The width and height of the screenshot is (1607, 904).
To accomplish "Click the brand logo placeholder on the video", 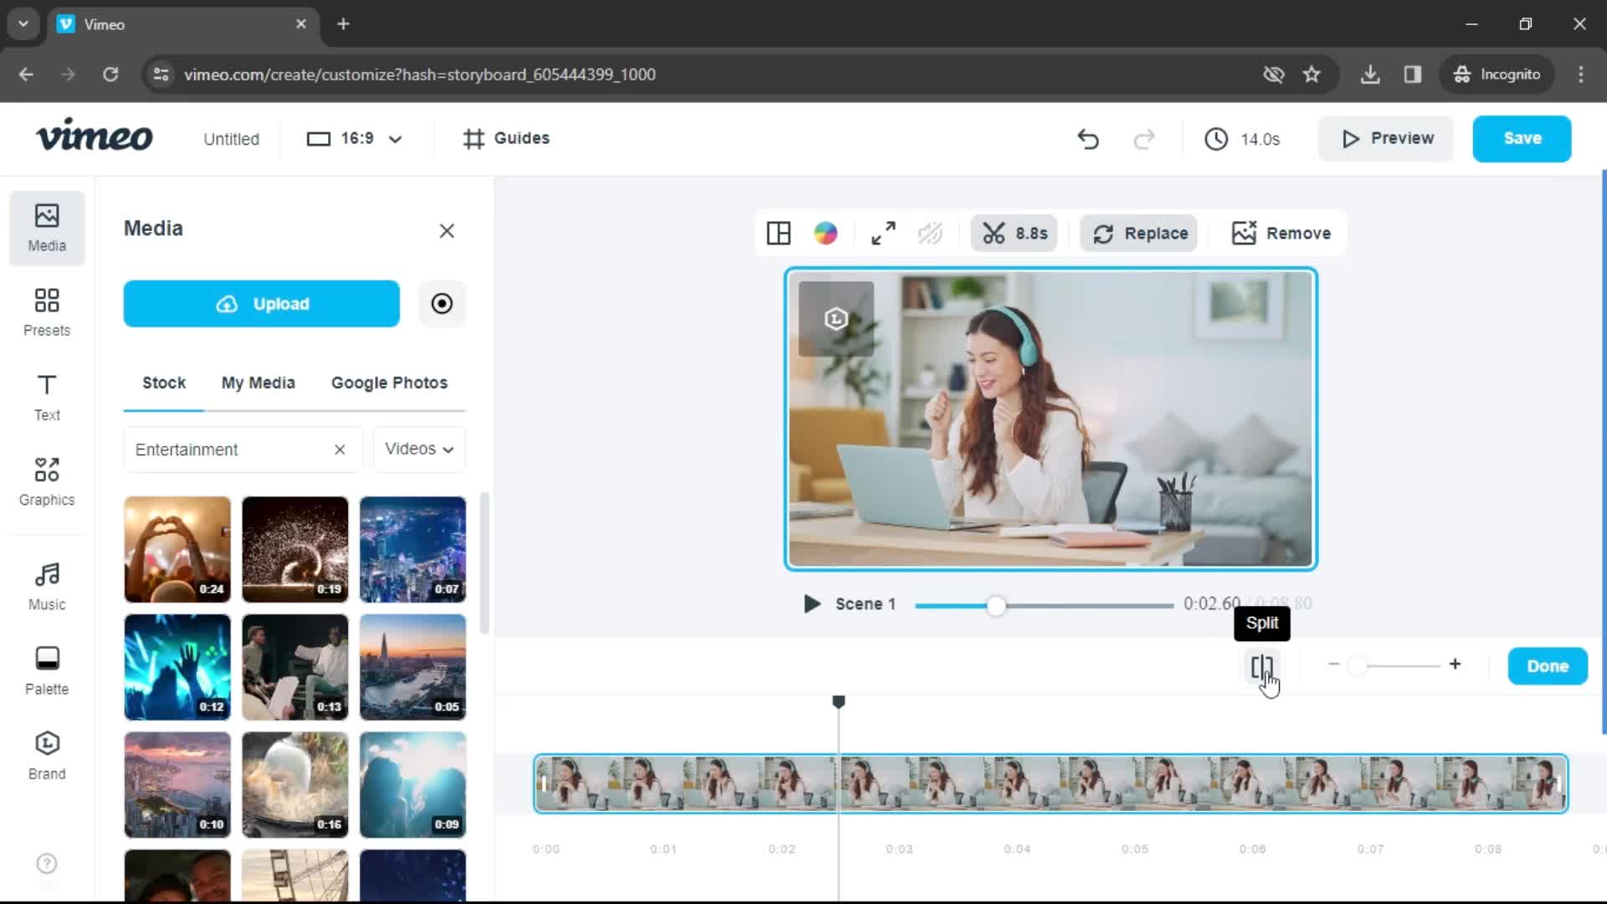I will (x=836, y=319).
